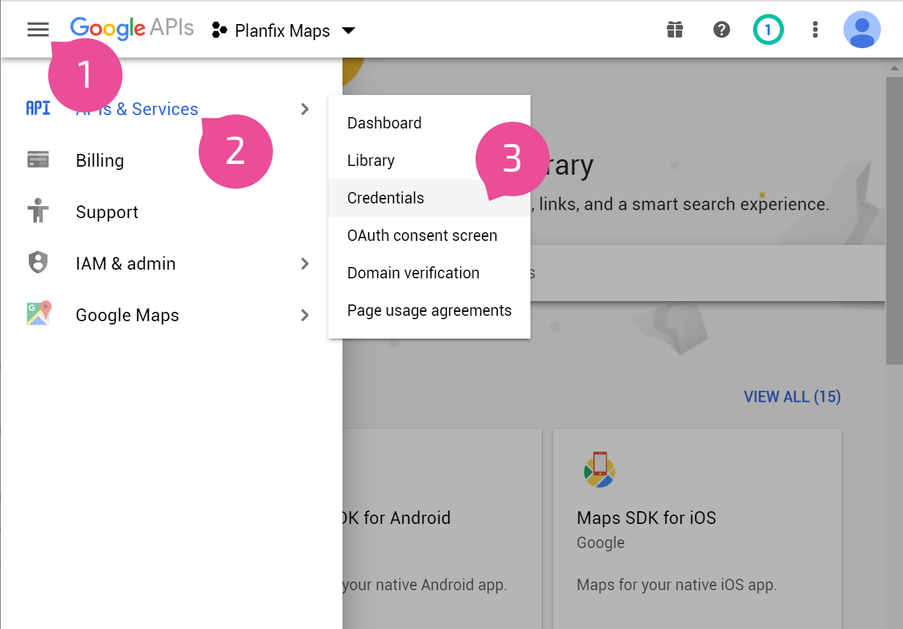Screen dimensions: 903x629
Task: Click the Planfix Maps project icon
Action: pos(219,30)
